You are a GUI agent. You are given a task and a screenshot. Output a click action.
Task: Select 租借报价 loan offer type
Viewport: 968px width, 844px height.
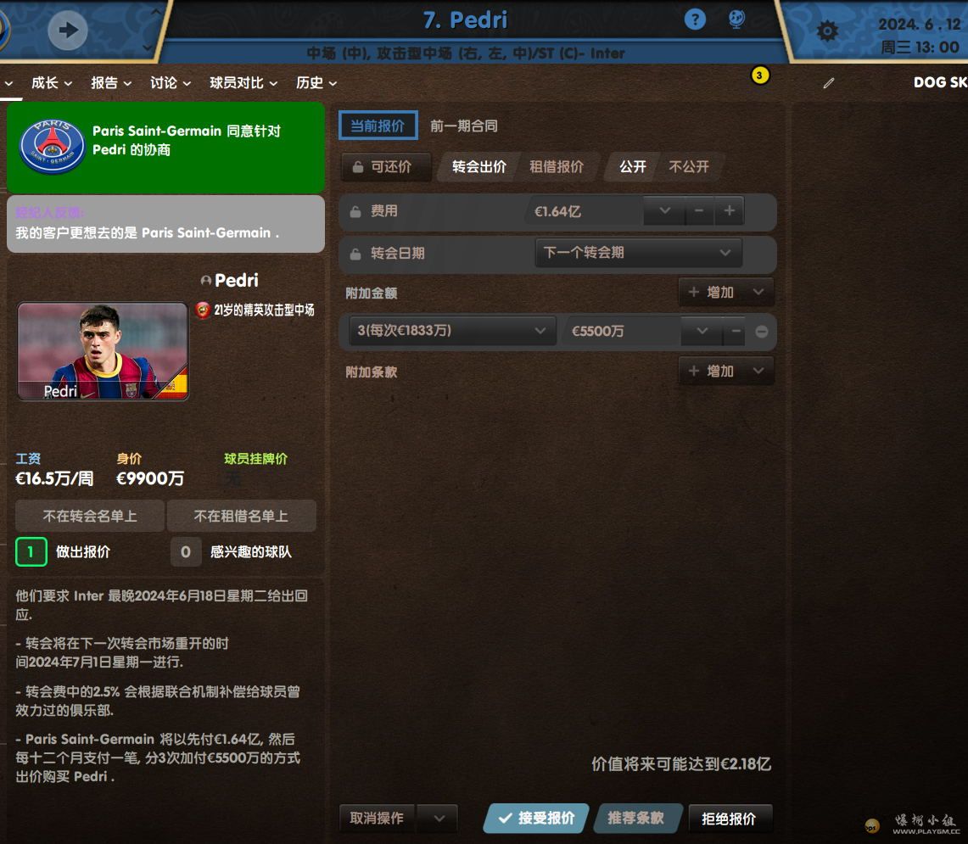[557, 167]
